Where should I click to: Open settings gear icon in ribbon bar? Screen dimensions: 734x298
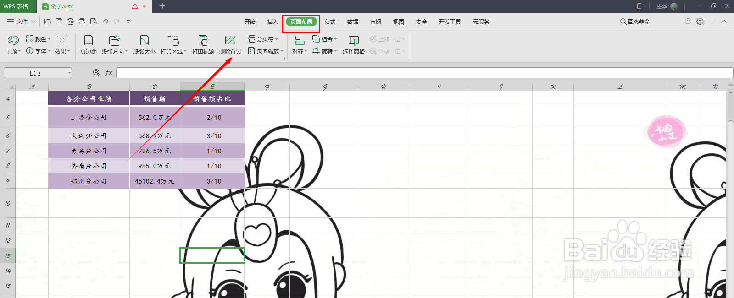point(700,22)
